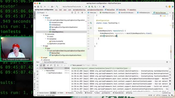Viewport: 175px width, 98px height.
Task: Click TestConfig breadcrumb in navigation bar
Action: pyautogui.click(x=121, y=10)
